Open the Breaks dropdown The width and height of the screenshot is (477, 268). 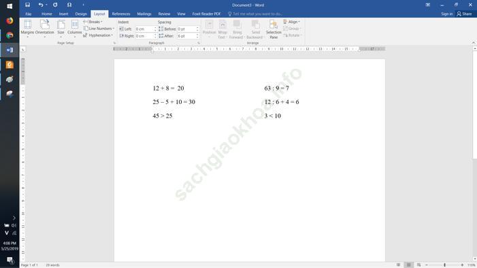[x=93, y=22]
